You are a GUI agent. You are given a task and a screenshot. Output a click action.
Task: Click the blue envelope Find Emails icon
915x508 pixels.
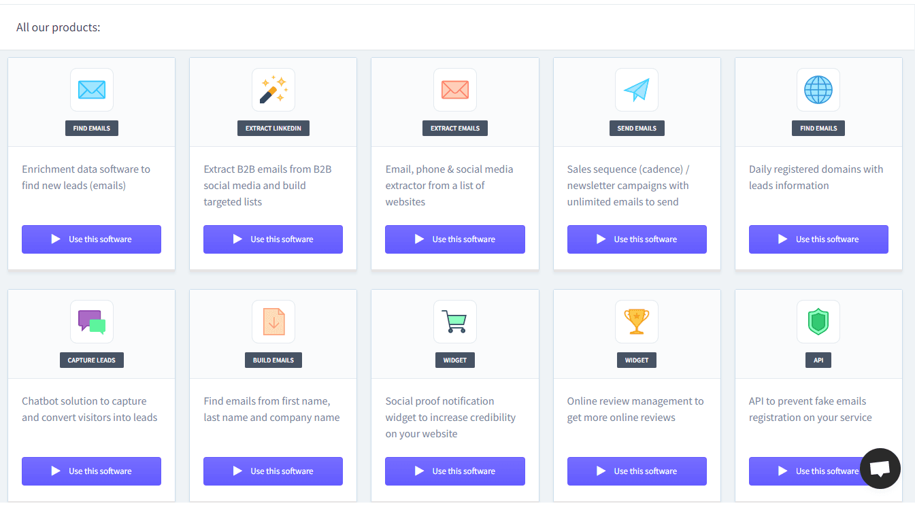tap(92, 90)
